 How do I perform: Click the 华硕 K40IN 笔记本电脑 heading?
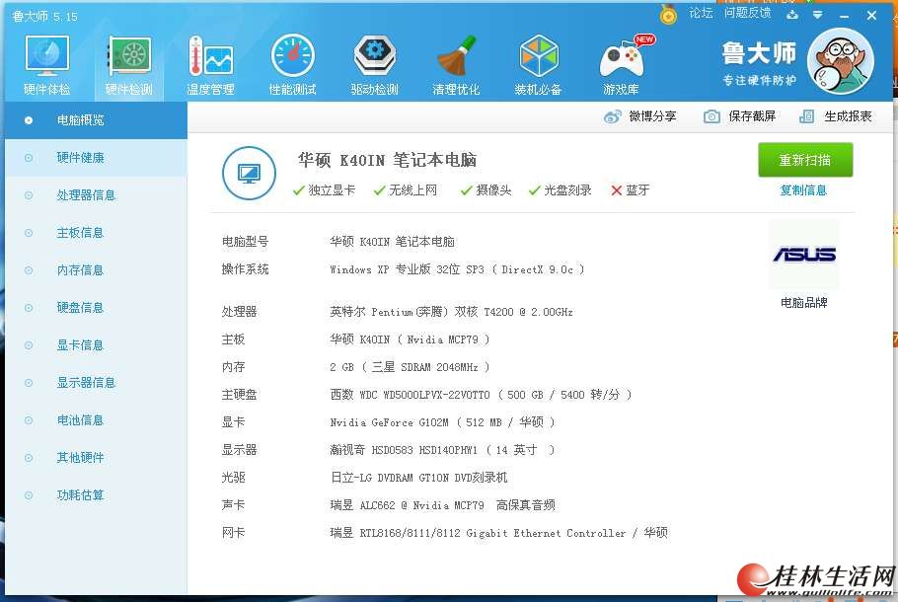[x=387, y=160]
